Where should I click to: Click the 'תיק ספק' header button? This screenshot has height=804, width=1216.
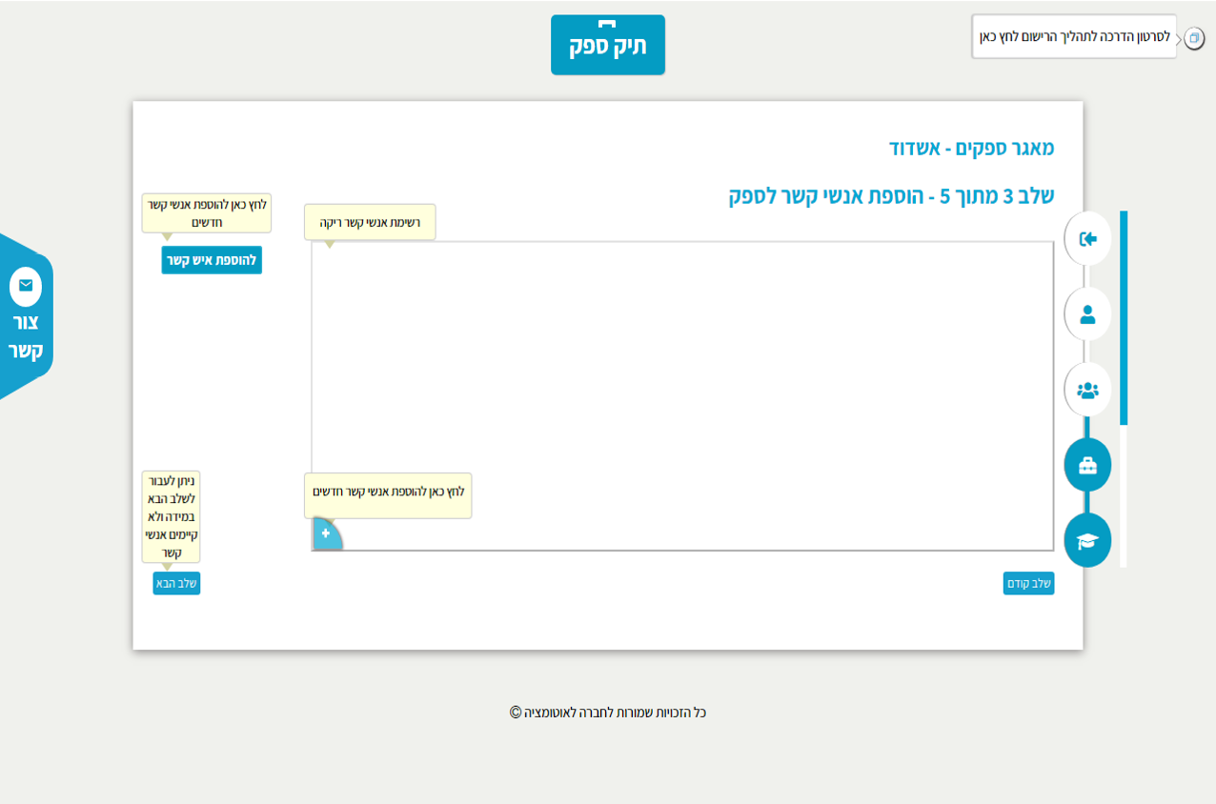608,45
